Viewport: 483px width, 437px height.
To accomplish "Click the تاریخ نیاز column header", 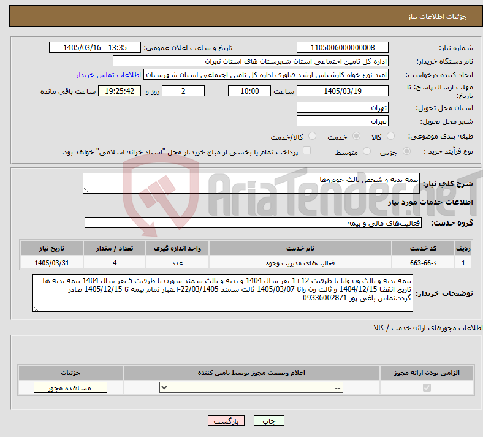I will (51, 248).
